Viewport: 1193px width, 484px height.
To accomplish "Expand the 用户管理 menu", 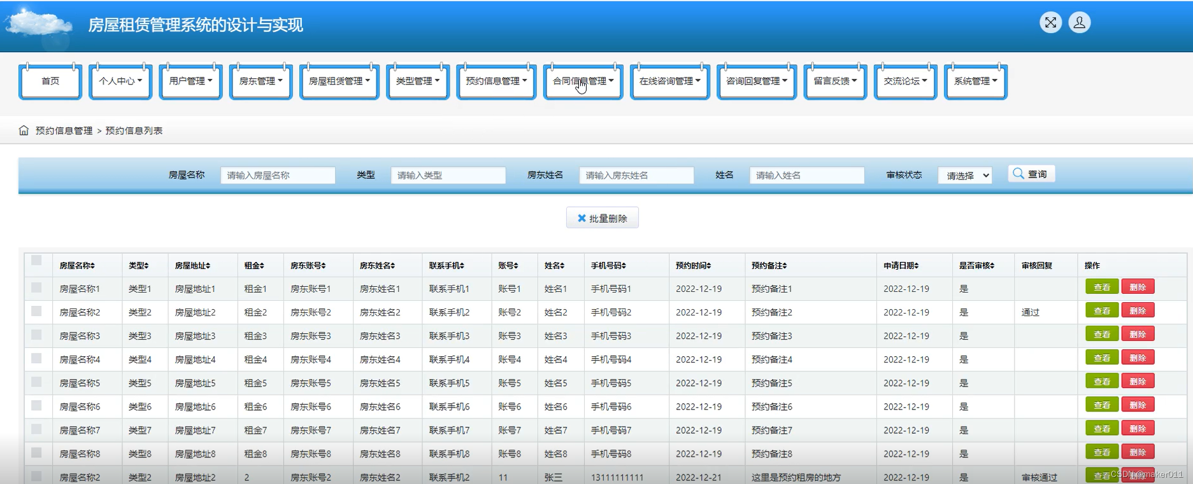I will click(190, 81).
